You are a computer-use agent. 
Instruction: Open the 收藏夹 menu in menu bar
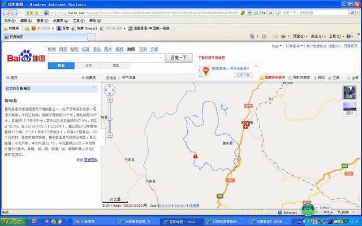61,21
